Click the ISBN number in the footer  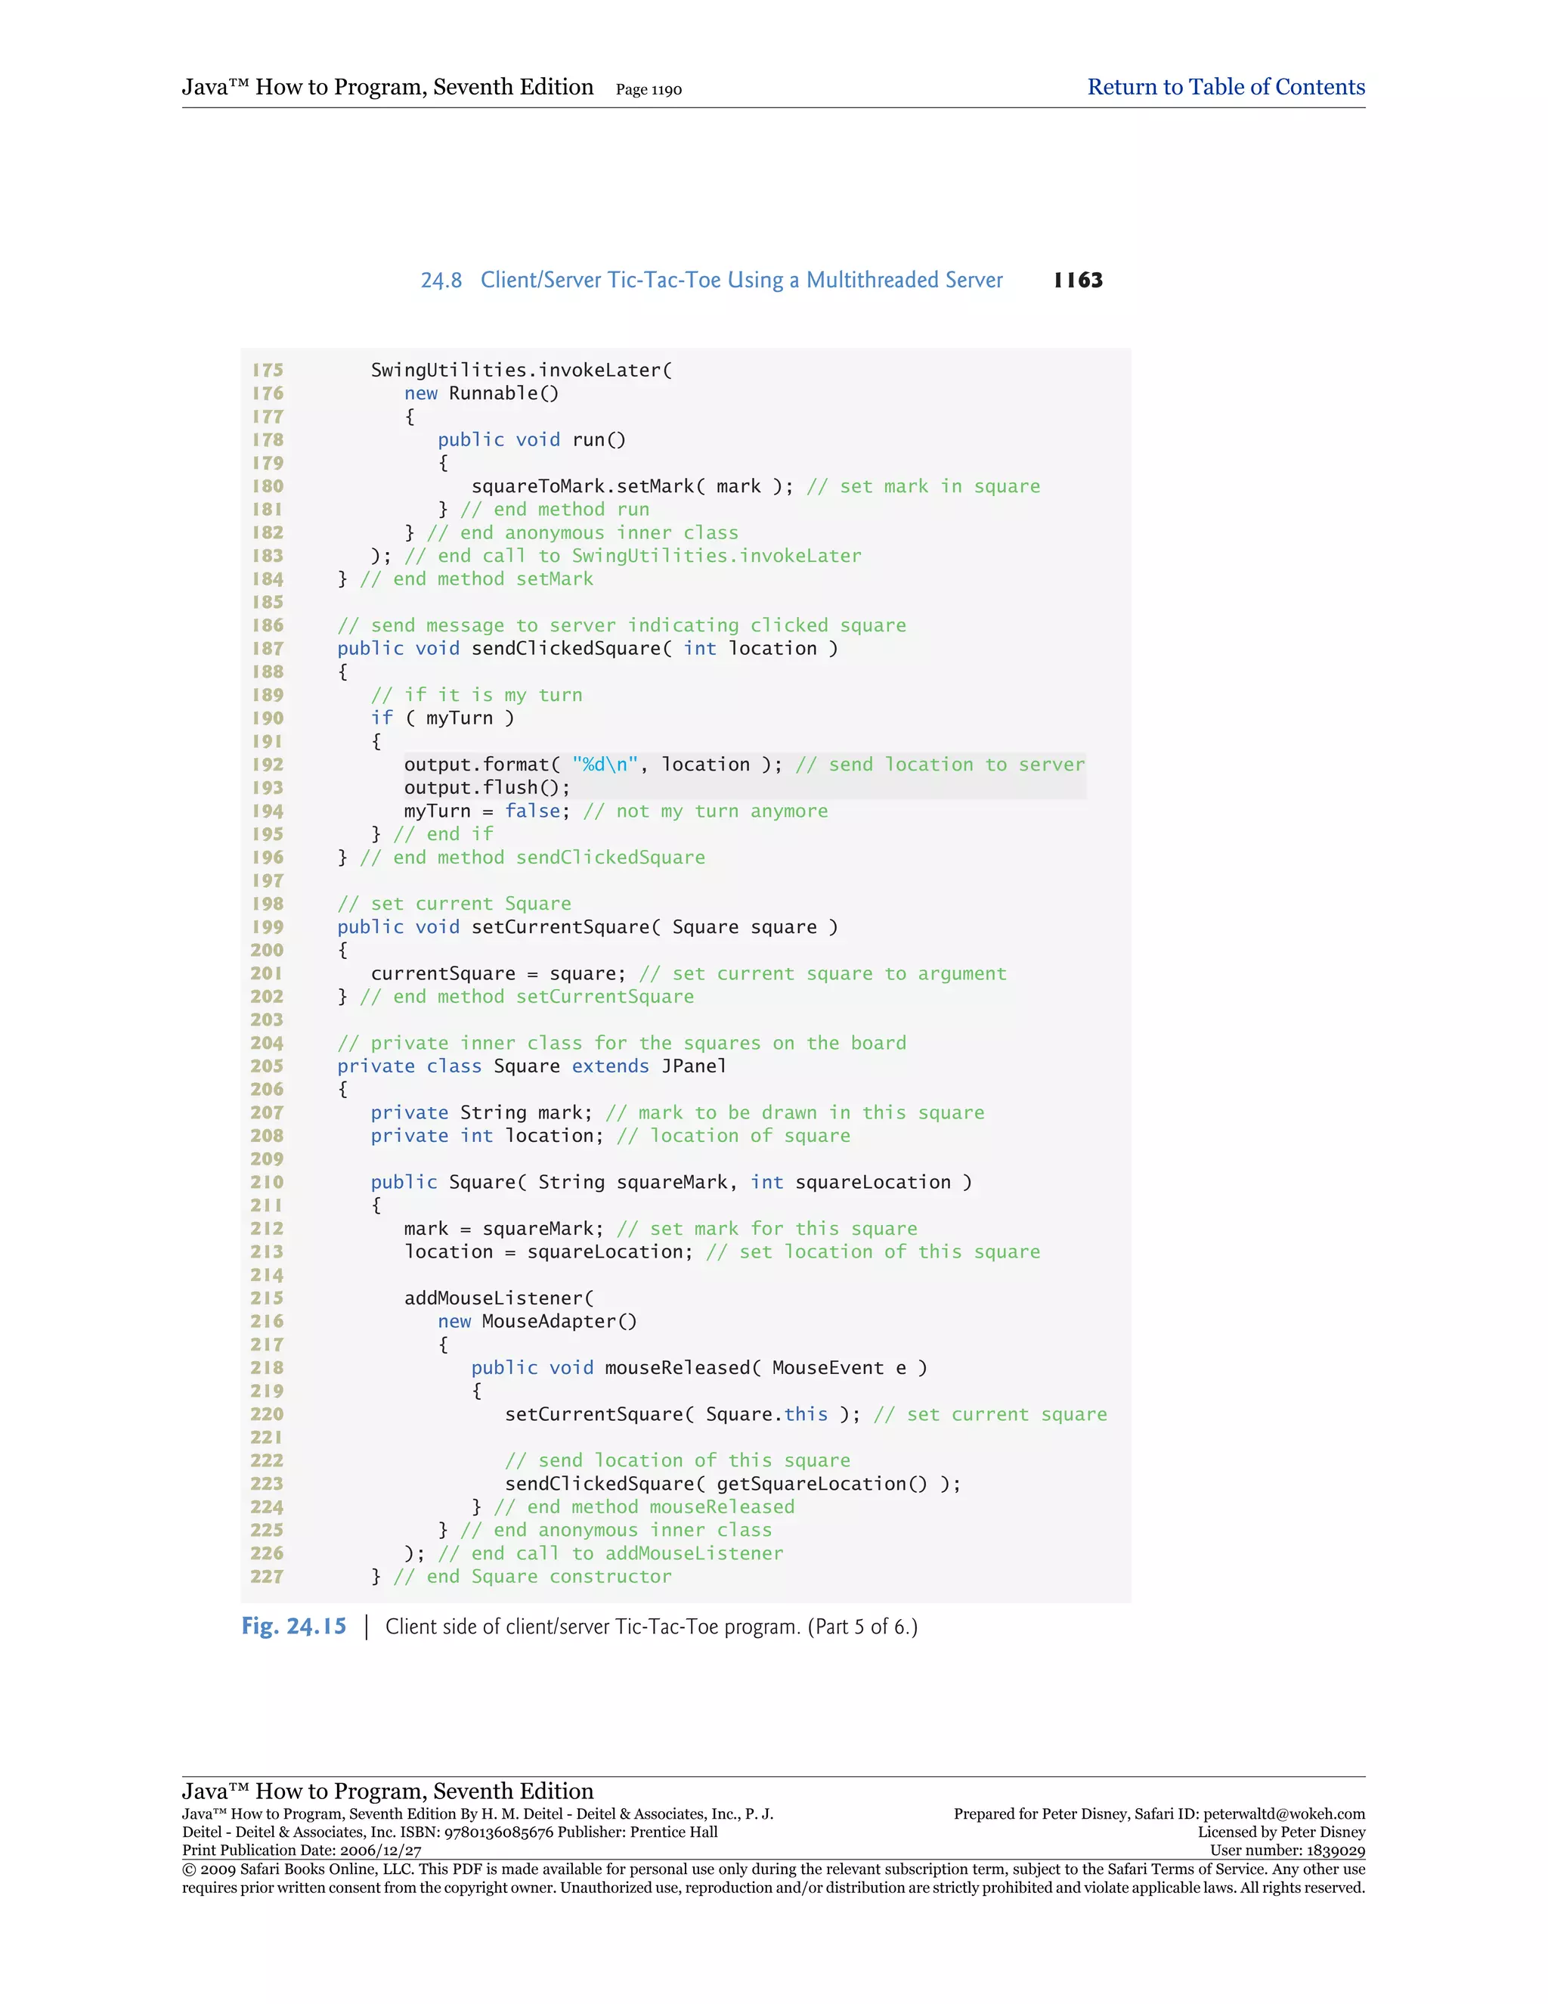[x=499, y=1832]
